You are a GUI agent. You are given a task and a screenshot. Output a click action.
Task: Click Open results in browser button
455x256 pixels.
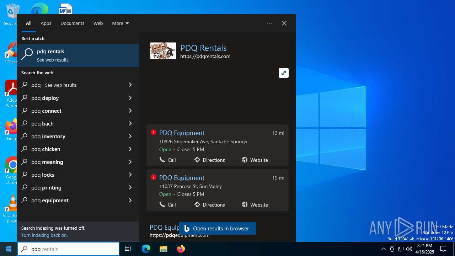(x=218, y=228)
